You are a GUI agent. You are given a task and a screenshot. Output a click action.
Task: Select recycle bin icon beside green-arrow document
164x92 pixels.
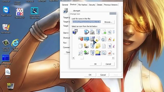98,32
